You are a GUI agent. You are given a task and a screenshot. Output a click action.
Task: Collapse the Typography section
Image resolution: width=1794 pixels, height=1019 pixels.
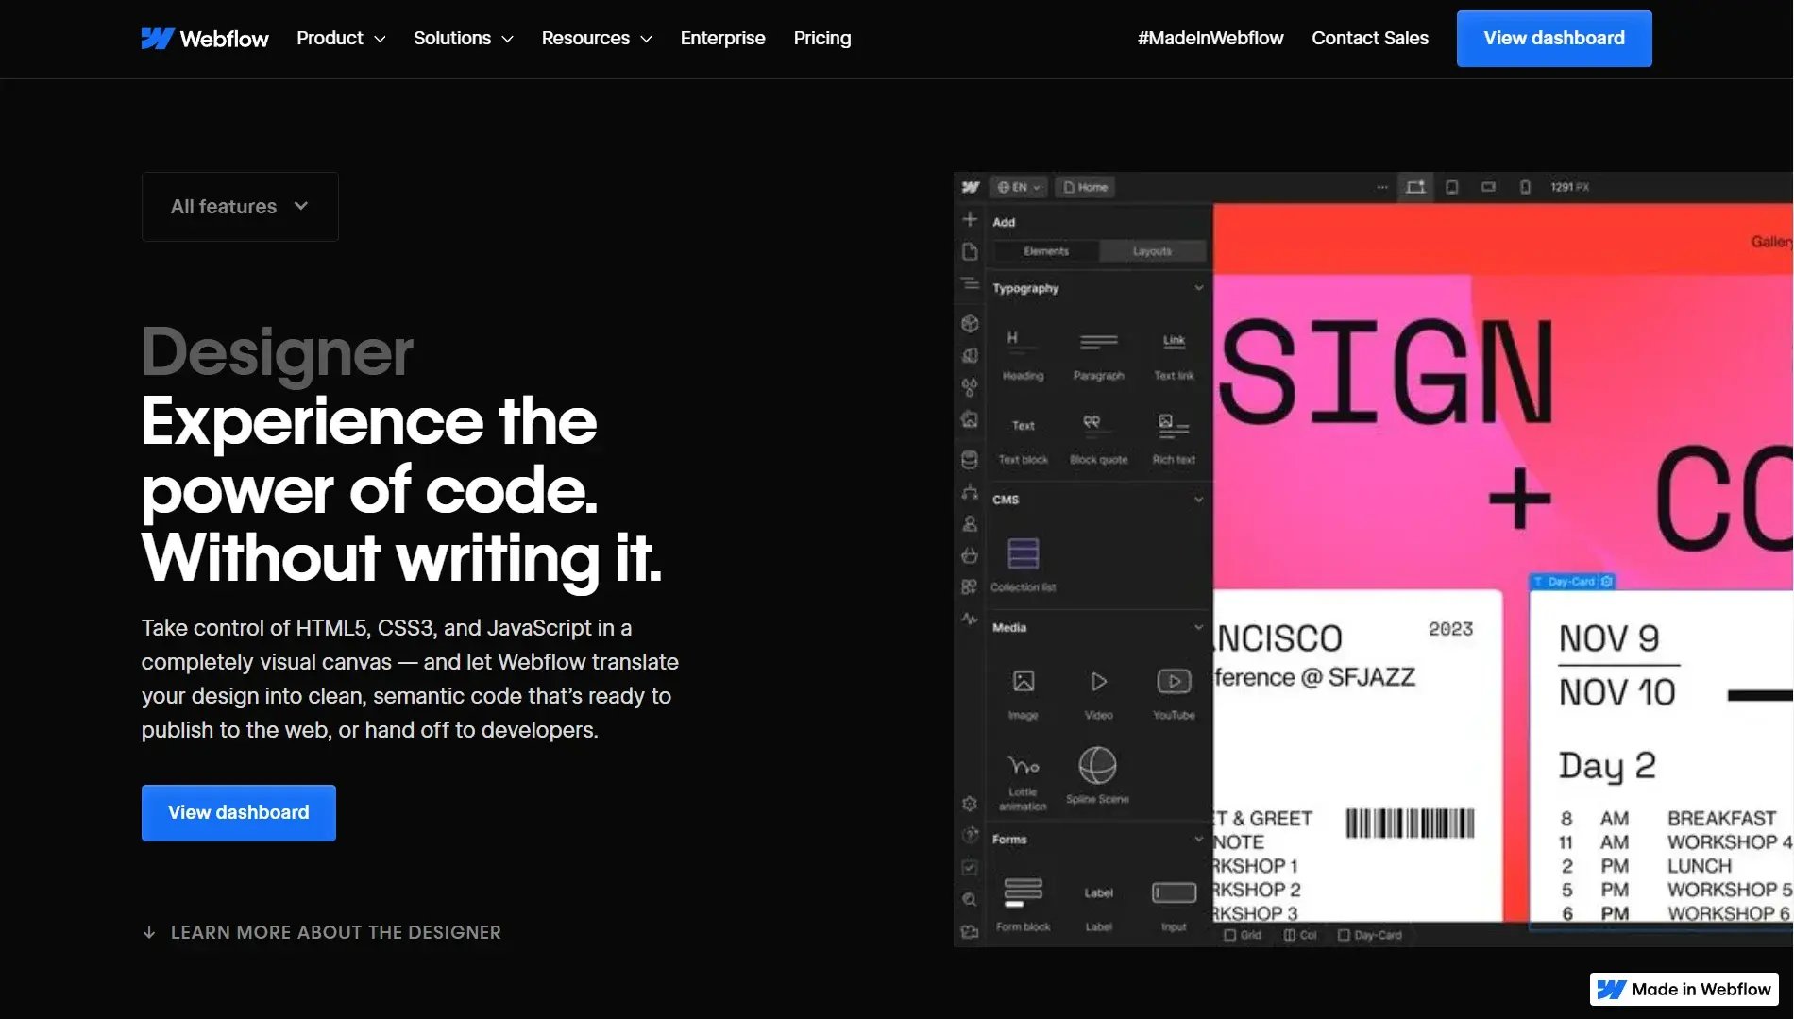point(1198,288)
